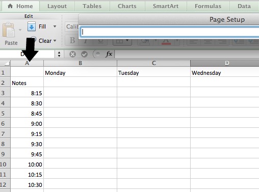This screenshot has height=192, width=259.
Task: Click the Name Box stepper arrows
Action: [59, 54]
